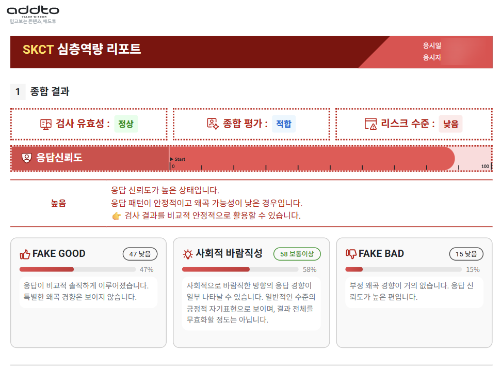Viewport: 501px width, 366px height.
Task: Click the 사회적 바람직성 description text
Action: click(x=251, y=303)
